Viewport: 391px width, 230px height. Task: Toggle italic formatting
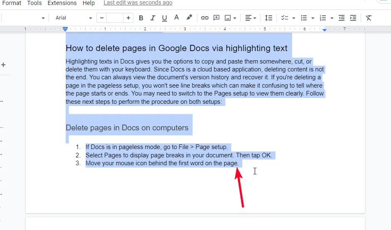point(152,18)
